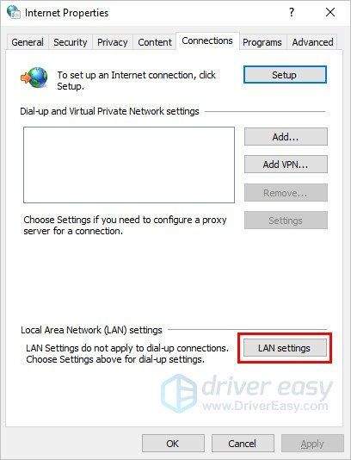351x460 pixels.
Task: Click inside the empty dial-up connections list
Action: click(129, 165)
